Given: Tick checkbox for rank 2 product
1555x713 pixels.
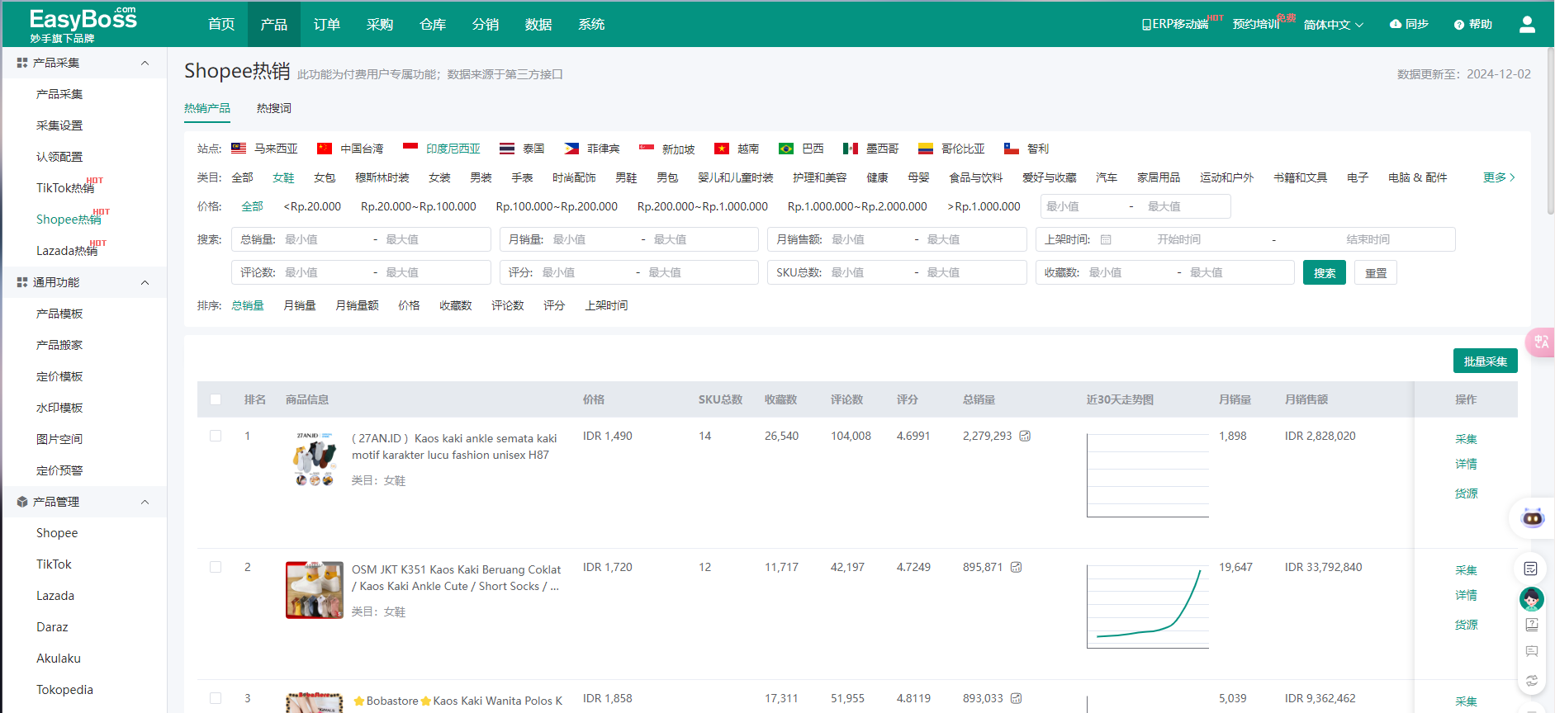Looking at the screenshot, I should click(x=216, y=567).
